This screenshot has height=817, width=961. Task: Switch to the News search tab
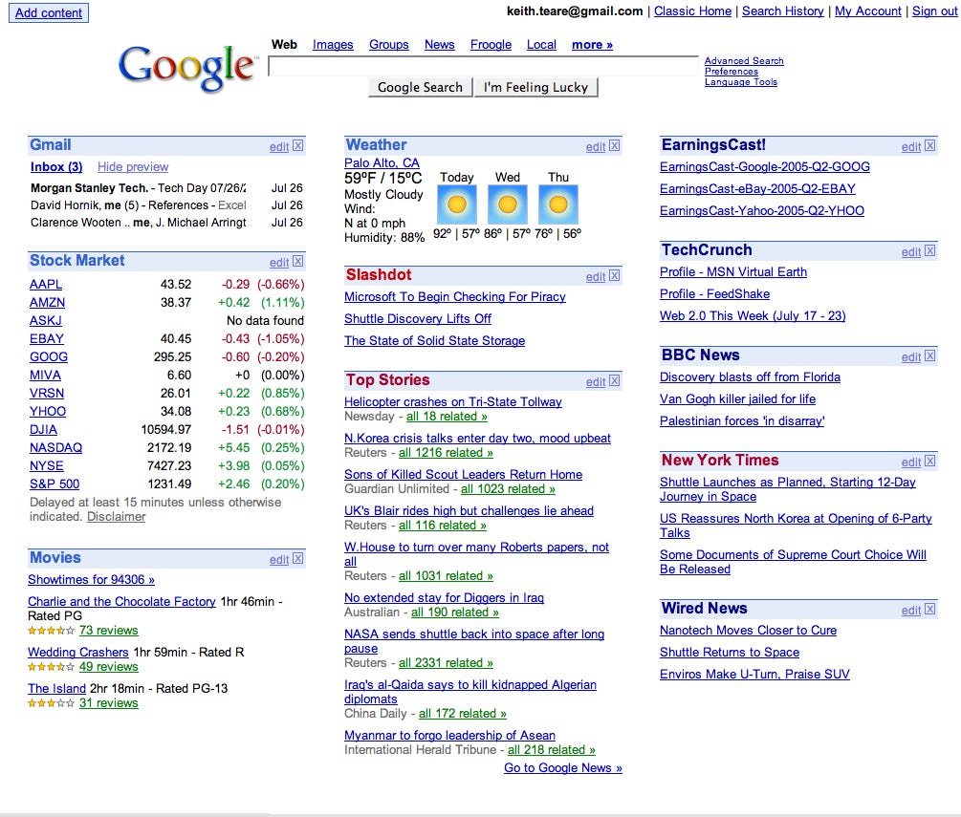click(x=440, y=45)
